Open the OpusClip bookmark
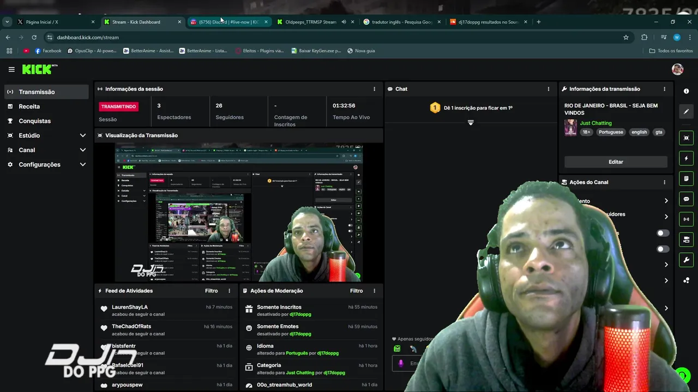Screen dimensions: 698x392 point(92,51)
